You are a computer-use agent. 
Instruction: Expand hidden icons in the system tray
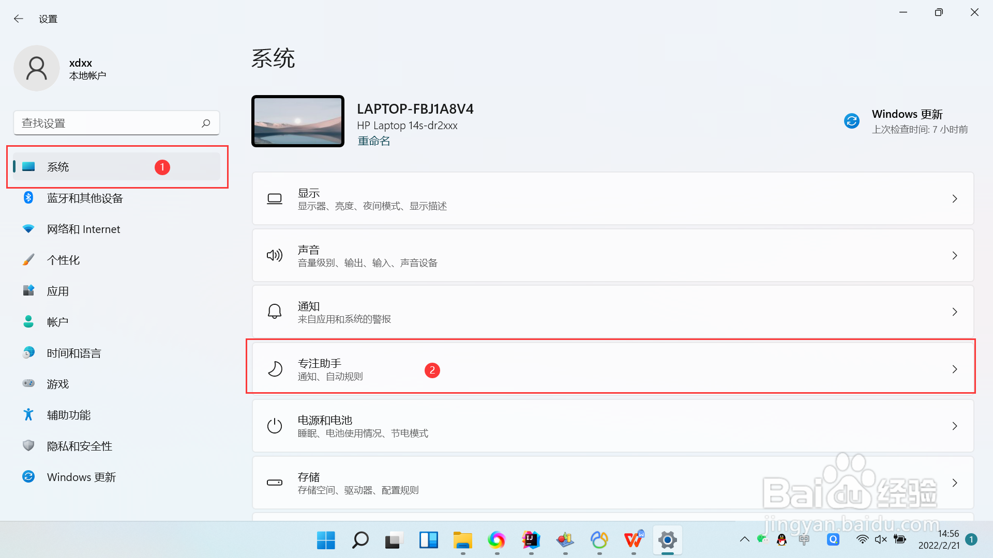click(x=744, y=539)
